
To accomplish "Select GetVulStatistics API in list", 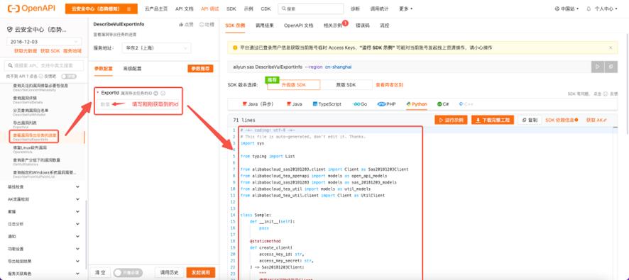I will click(36, 162).
